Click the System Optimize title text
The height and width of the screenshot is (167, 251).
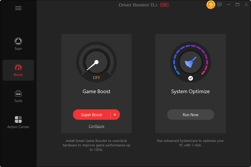[190, 92]
